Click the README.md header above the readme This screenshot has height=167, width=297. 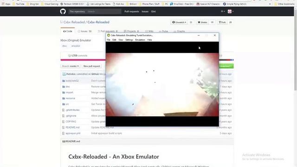71,141
